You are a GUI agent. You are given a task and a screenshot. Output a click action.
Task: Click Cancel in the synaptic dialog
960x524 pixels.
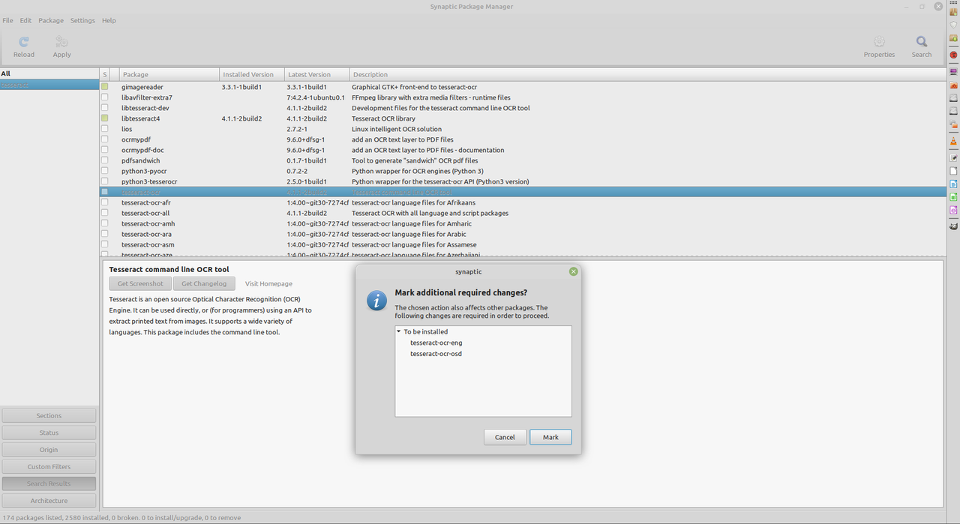coord(505,437)
